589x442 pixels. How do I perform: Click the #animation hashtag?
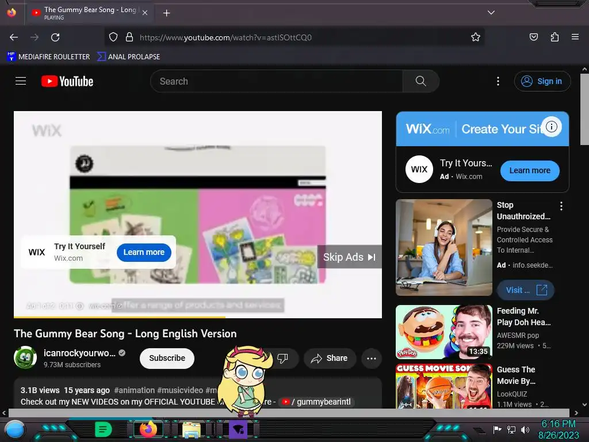tap(134, 390)
